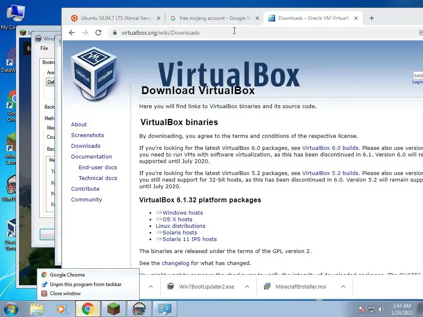Viewport: 423px width, 317px height.
Task: Close the free mojang account tab
Action: tap(257, 18)
